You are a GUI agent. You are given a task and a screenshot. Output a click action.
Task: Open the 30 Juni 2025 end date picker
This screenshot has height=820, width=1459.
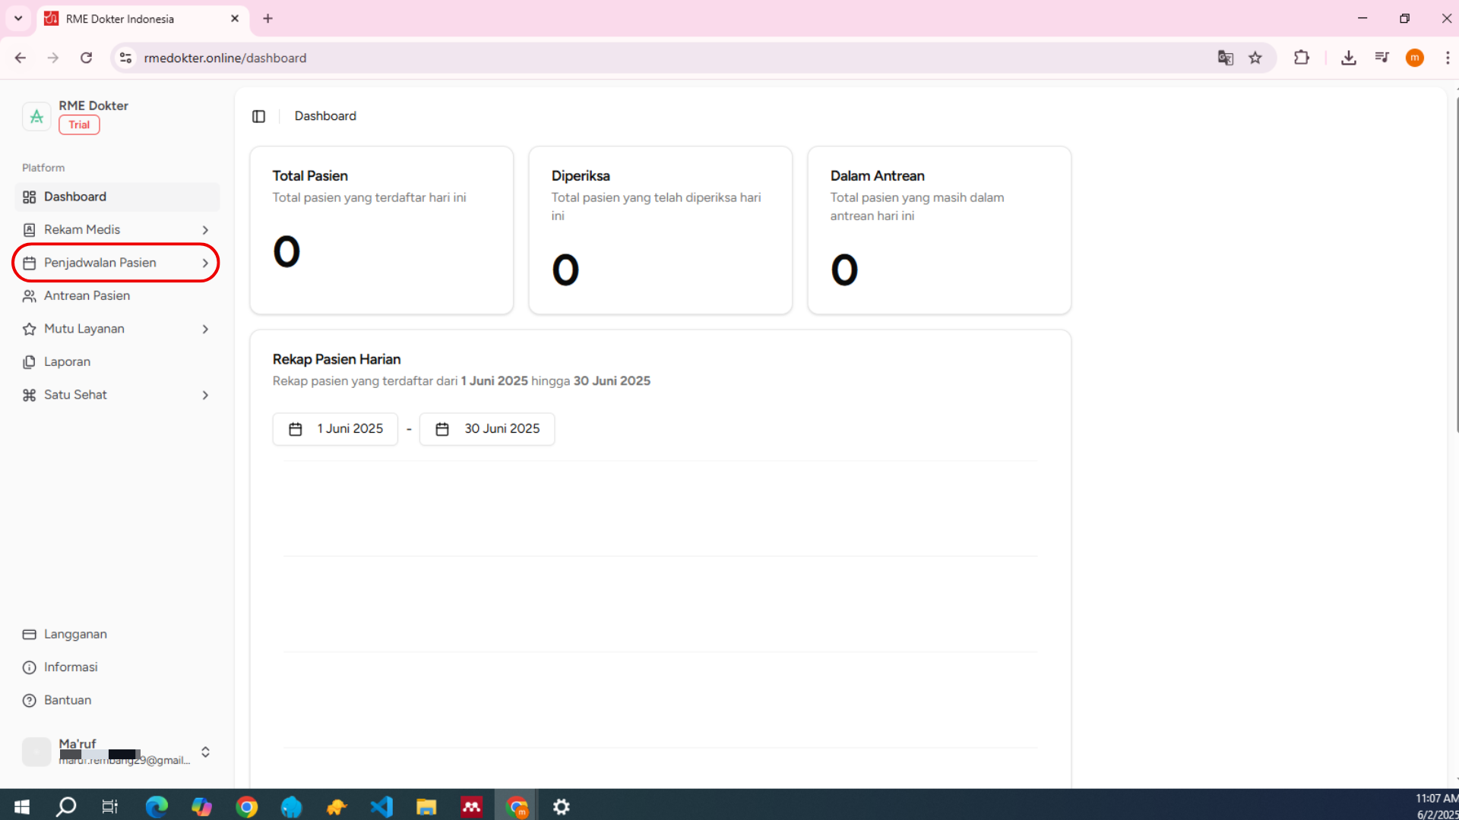pos(487,429)
